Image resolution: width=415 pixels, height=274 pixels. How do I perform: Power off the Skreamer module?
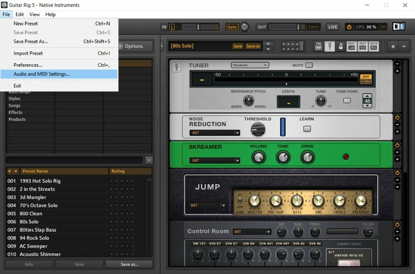click(x=397, y=145)
